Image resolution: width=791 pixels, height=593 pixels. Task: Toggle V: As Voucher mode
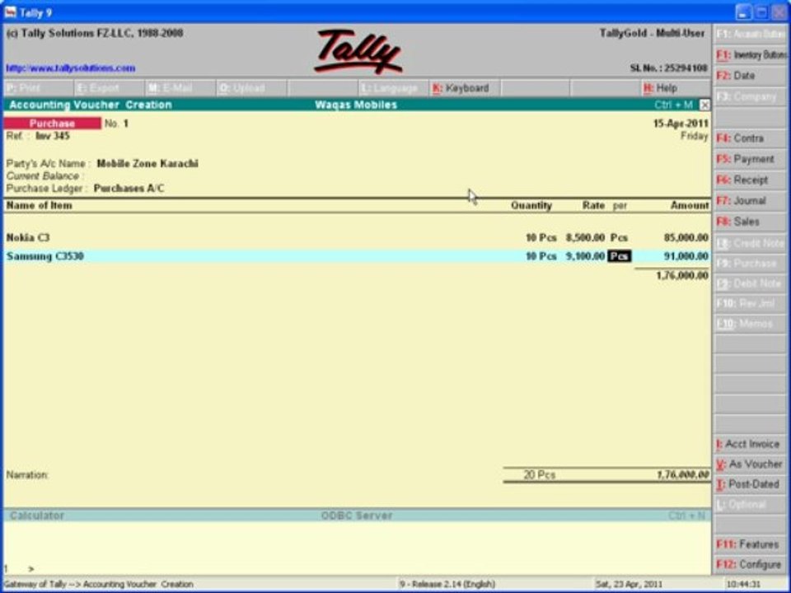[x=750, y=465]
